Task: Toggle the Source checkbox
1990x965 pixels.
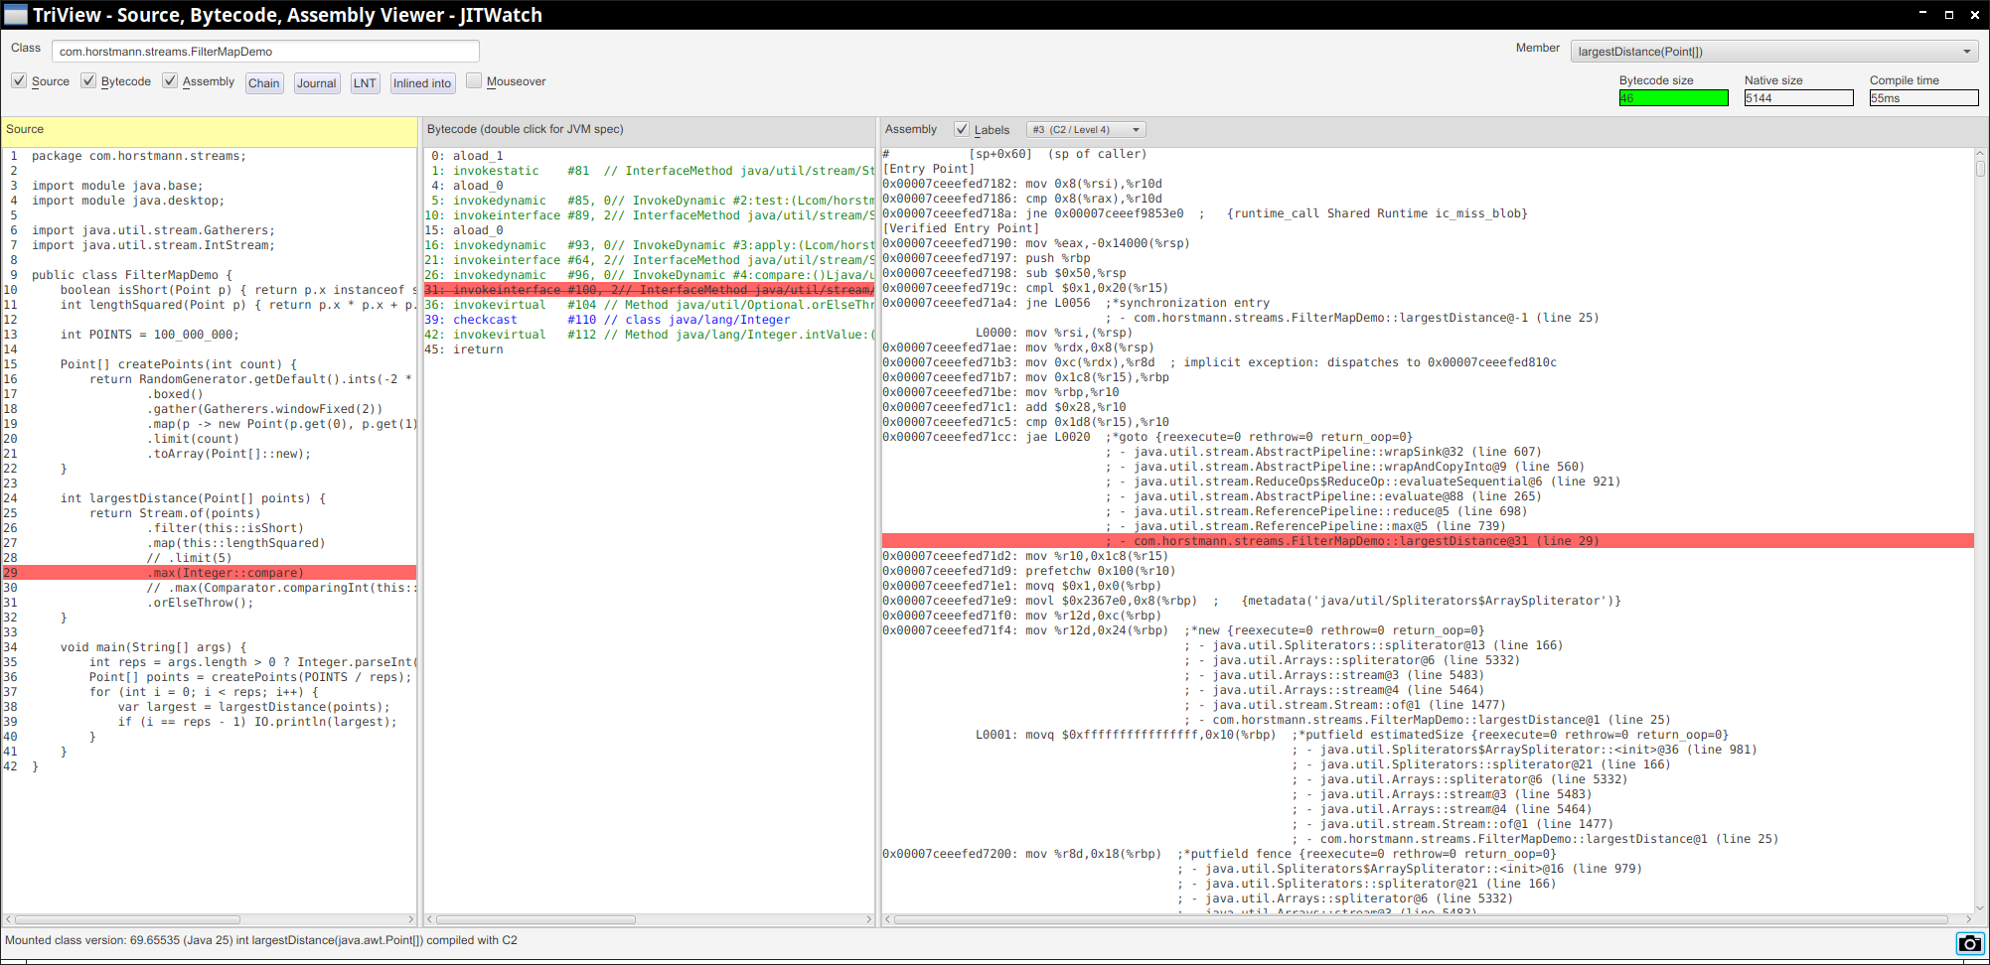Action: (x=19, y=81)
